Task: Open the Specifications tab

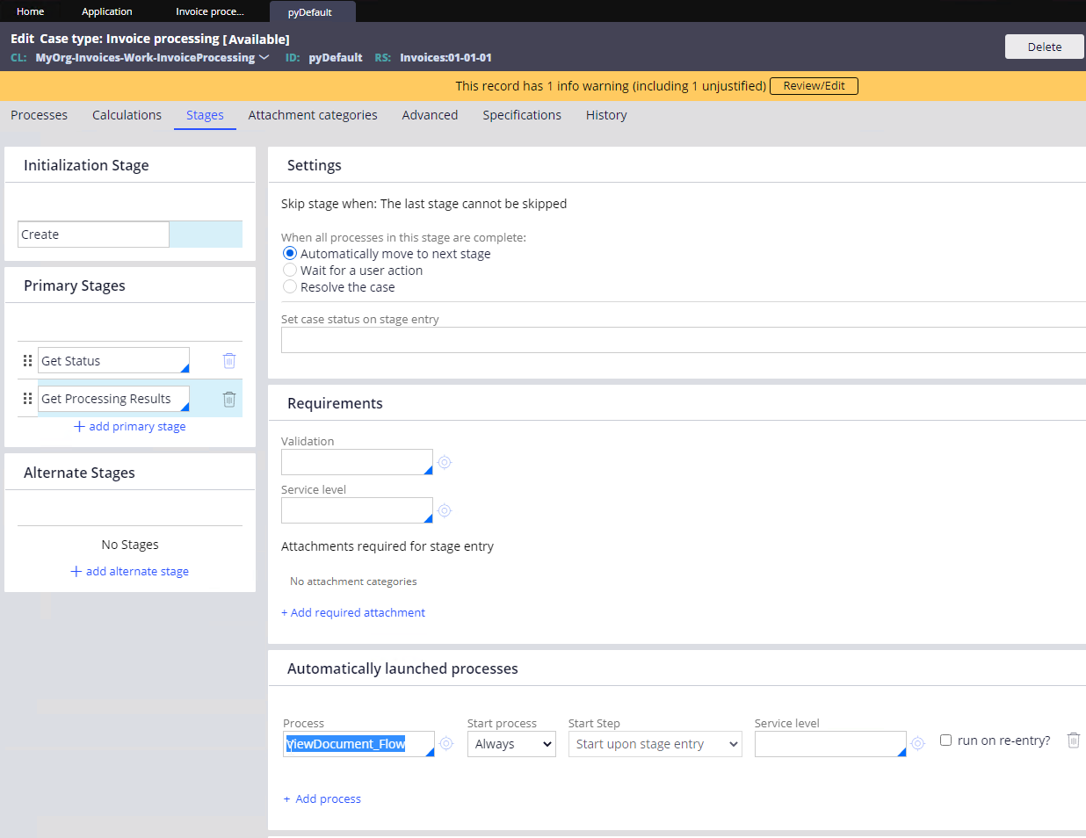Action: [x=522, y=115]
